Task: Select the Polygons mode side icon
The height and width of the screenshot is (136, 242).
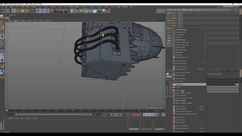Action: point(2,45)
